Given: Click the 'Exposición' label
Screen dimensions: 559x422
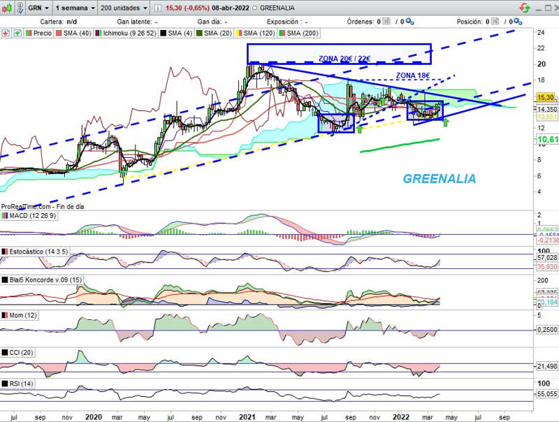Looking at the screenshot, I should 287,22.
